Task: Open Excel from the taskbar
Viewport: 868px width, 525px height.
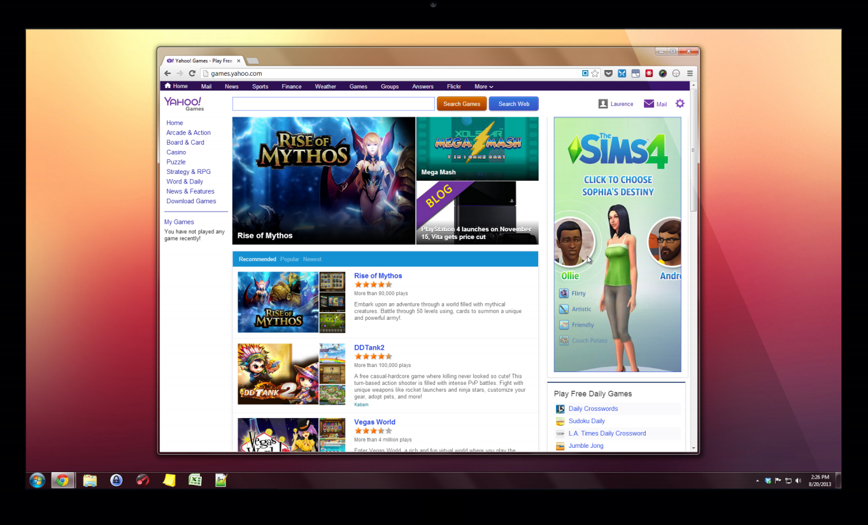Action: coord(195,480)
